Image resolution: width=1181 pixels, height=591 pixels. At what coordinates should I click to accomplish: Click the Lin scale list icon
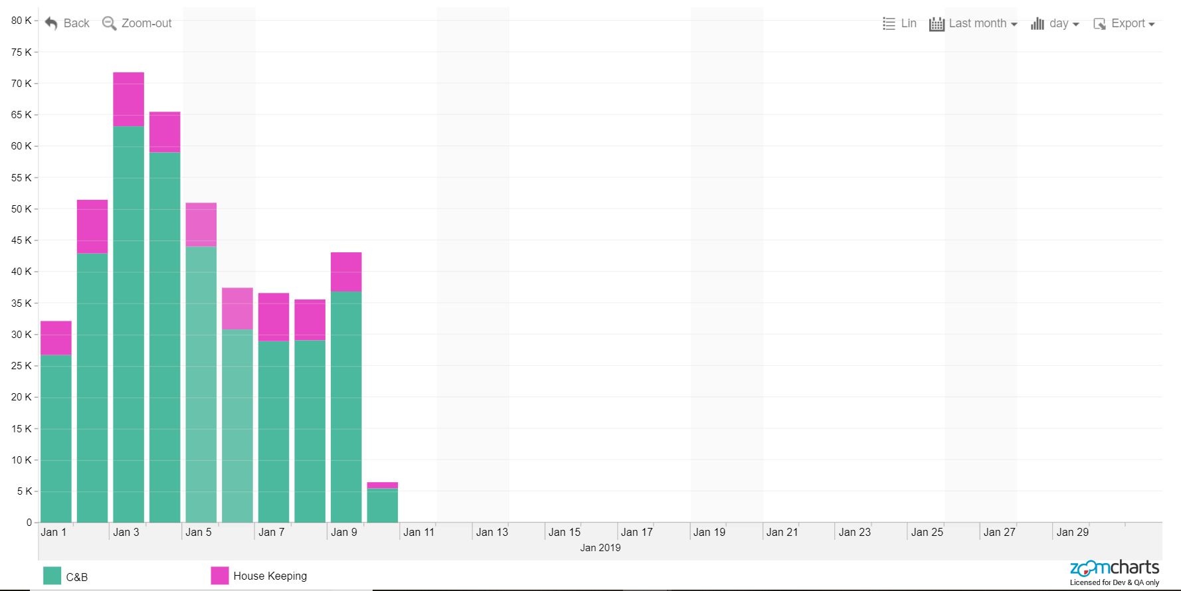889,24
